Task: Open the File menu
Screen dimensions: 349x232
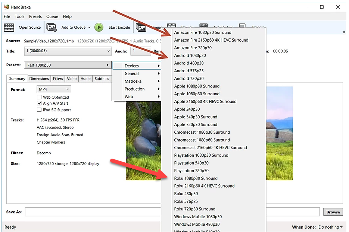Action: [x=7, y=16]
